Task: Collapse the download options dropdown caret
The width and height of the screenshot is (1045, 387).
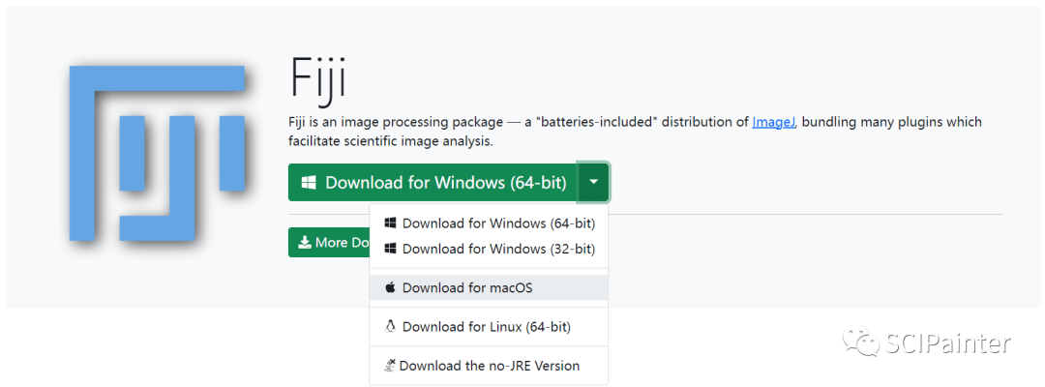Action: (593, 183)
